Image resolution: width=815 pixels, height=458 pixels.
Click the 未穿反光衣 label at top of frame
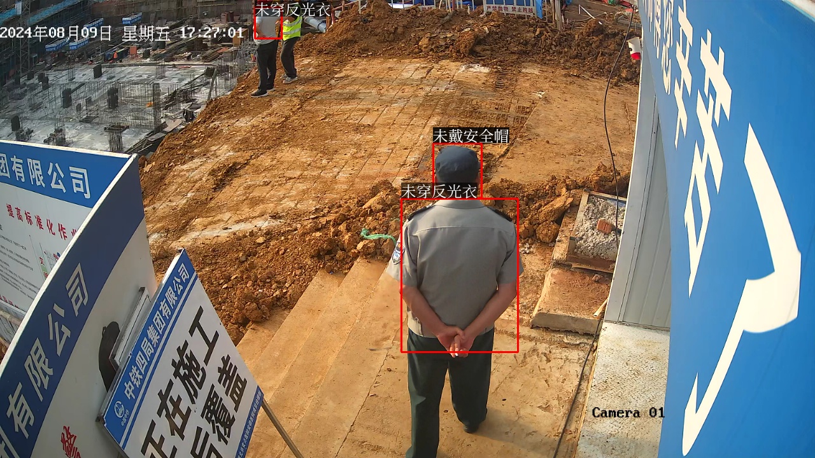pos(292,10)
